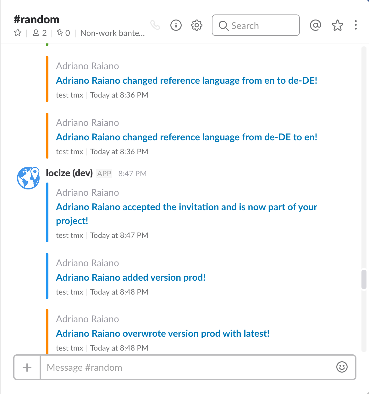Image resolution: width=369 pixels, height=394 pixels.
Task: Open channel details info icon
Action: point(176,25)
